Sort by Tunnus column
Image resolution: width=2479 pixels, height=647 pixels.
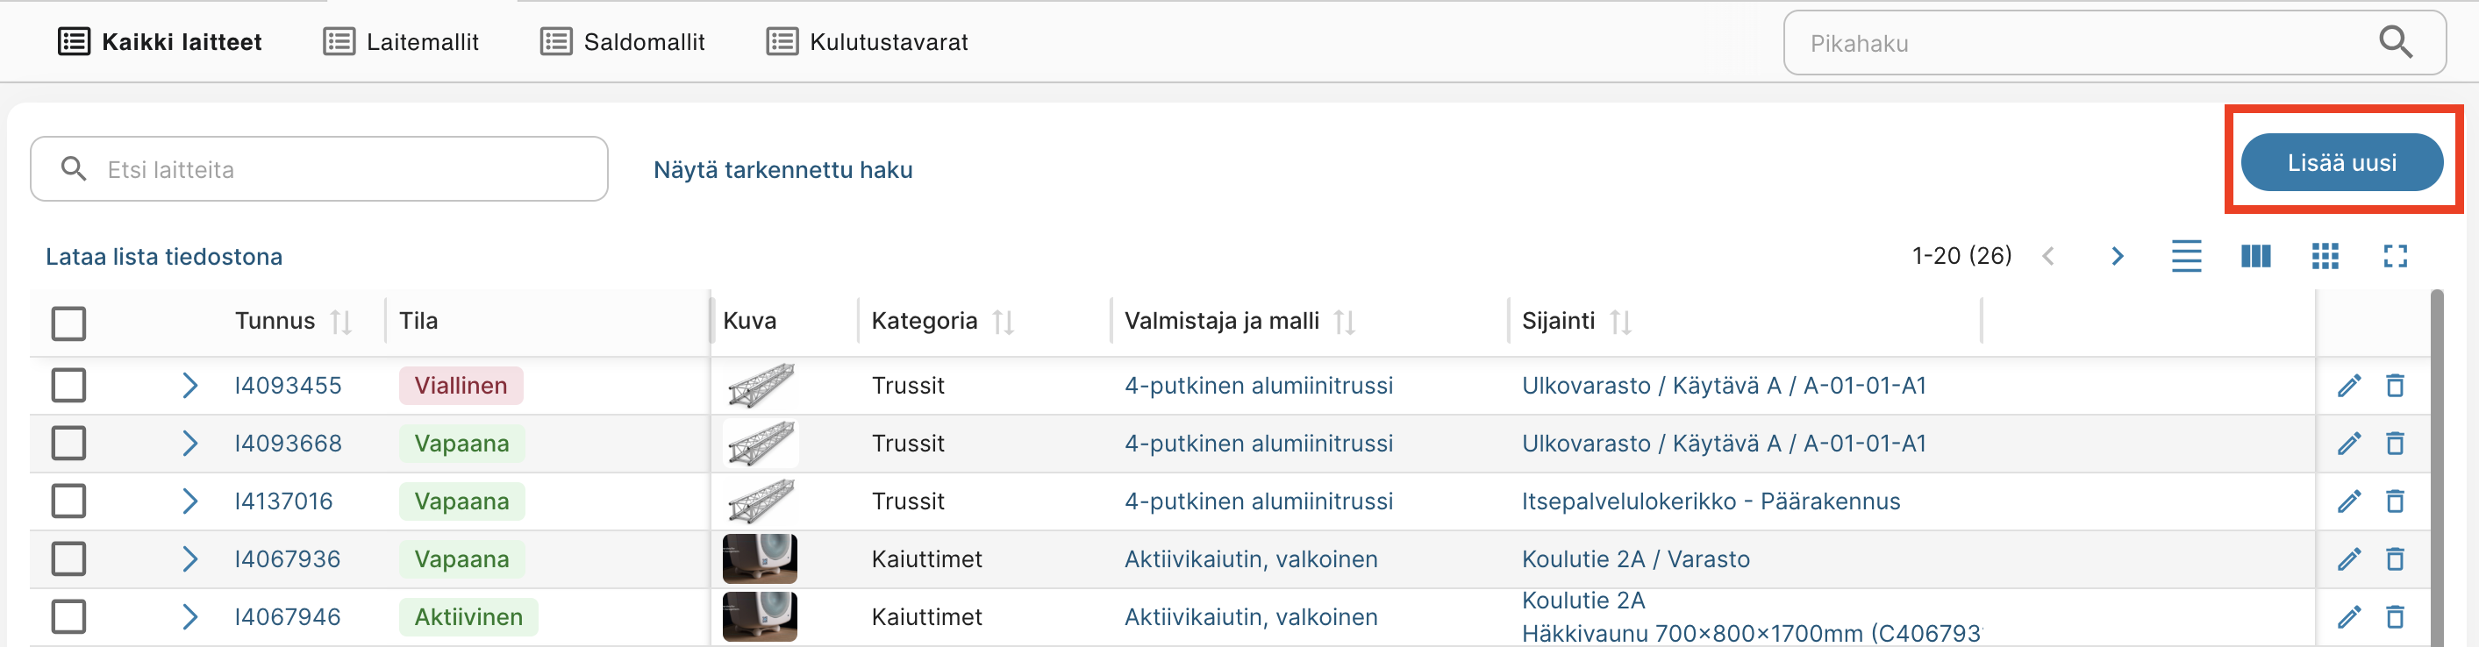340,321
